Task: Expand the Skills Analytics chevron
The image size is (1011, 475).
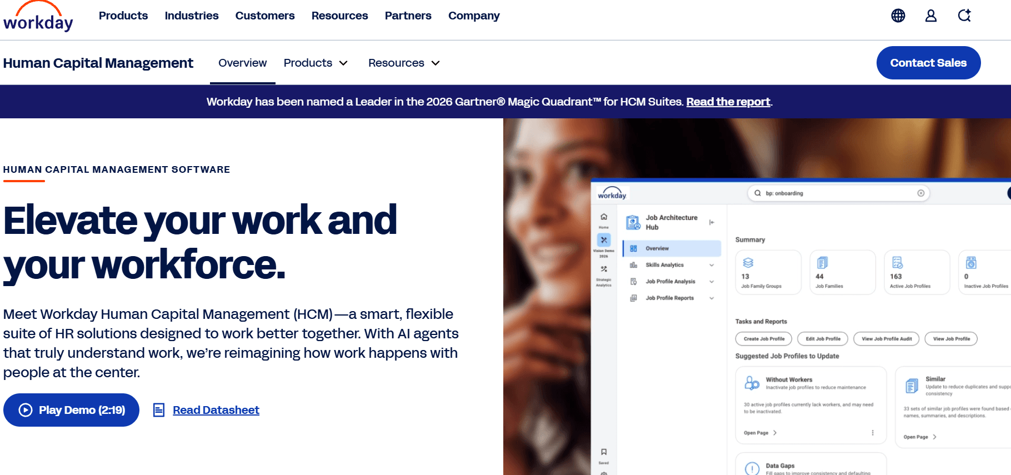Action: (712, 266)
